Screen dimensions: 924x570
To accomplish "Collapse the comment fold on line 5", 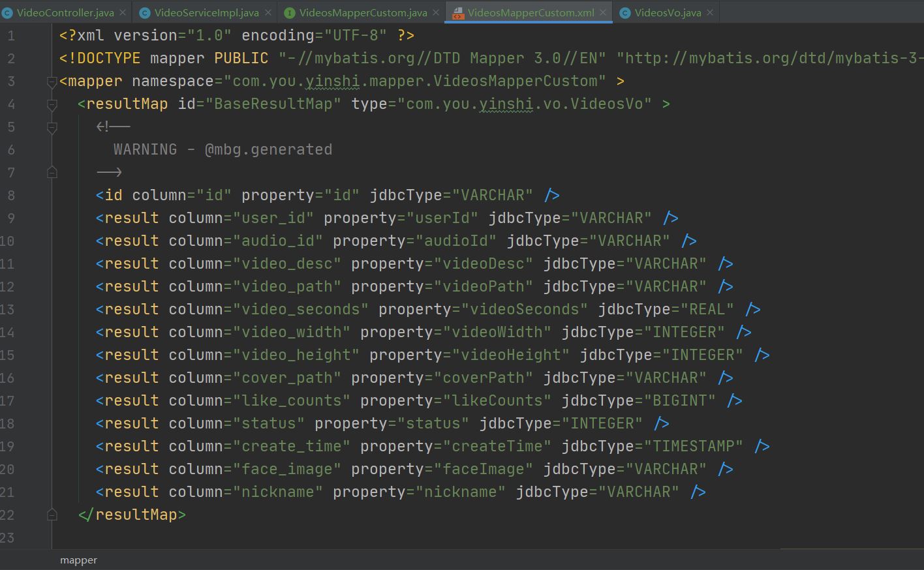I will (x=52, y=128).
